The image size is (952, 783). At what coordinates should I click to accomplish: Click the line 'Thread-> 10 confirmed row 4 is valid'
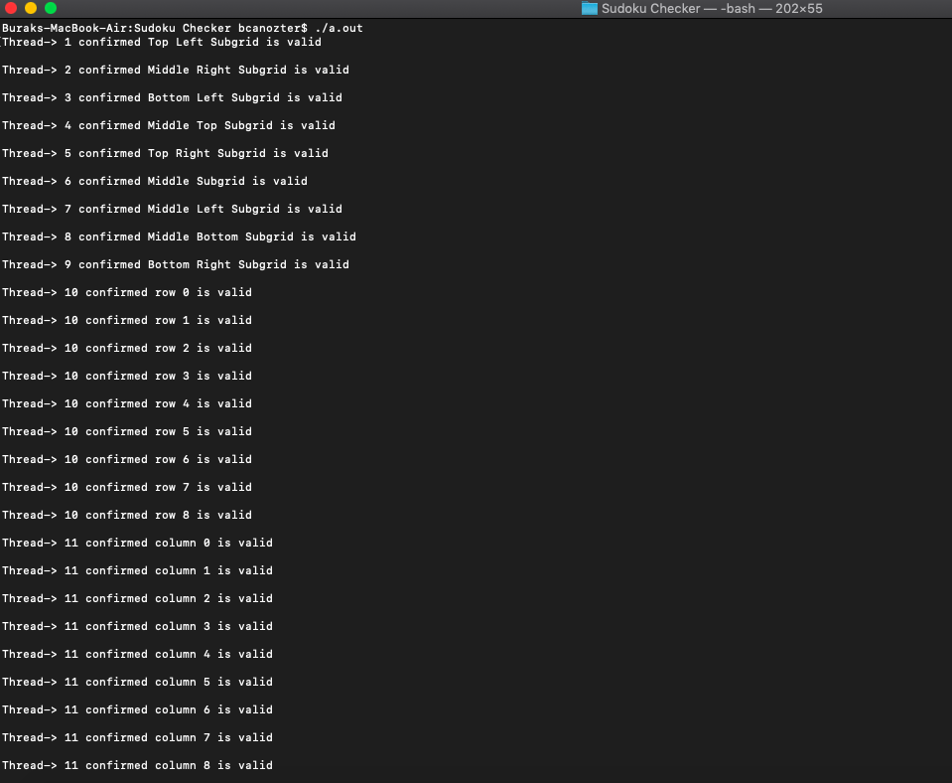127,403
